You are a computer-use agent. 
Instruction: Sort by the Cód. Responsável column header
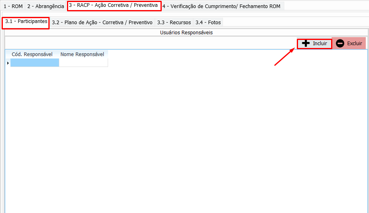32,54
